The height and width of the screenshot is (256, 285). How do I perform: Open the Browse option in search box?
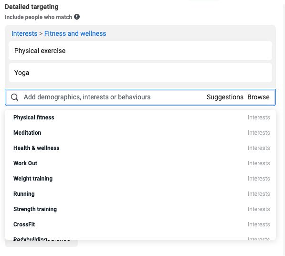[258, 97]
